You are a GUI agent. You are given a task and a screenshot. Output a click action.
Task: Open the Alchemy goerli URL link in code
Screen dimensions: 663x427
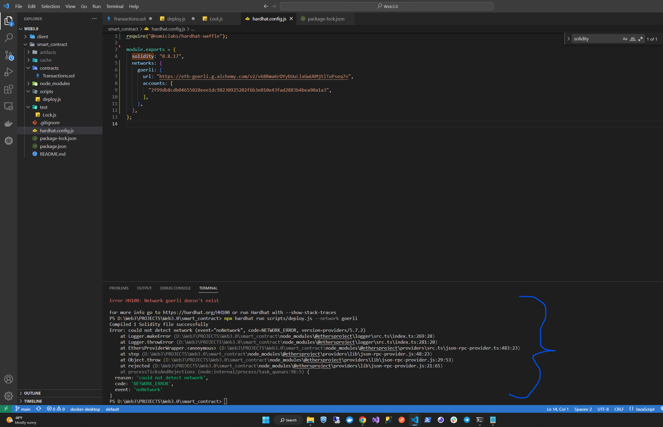[254, 77]
